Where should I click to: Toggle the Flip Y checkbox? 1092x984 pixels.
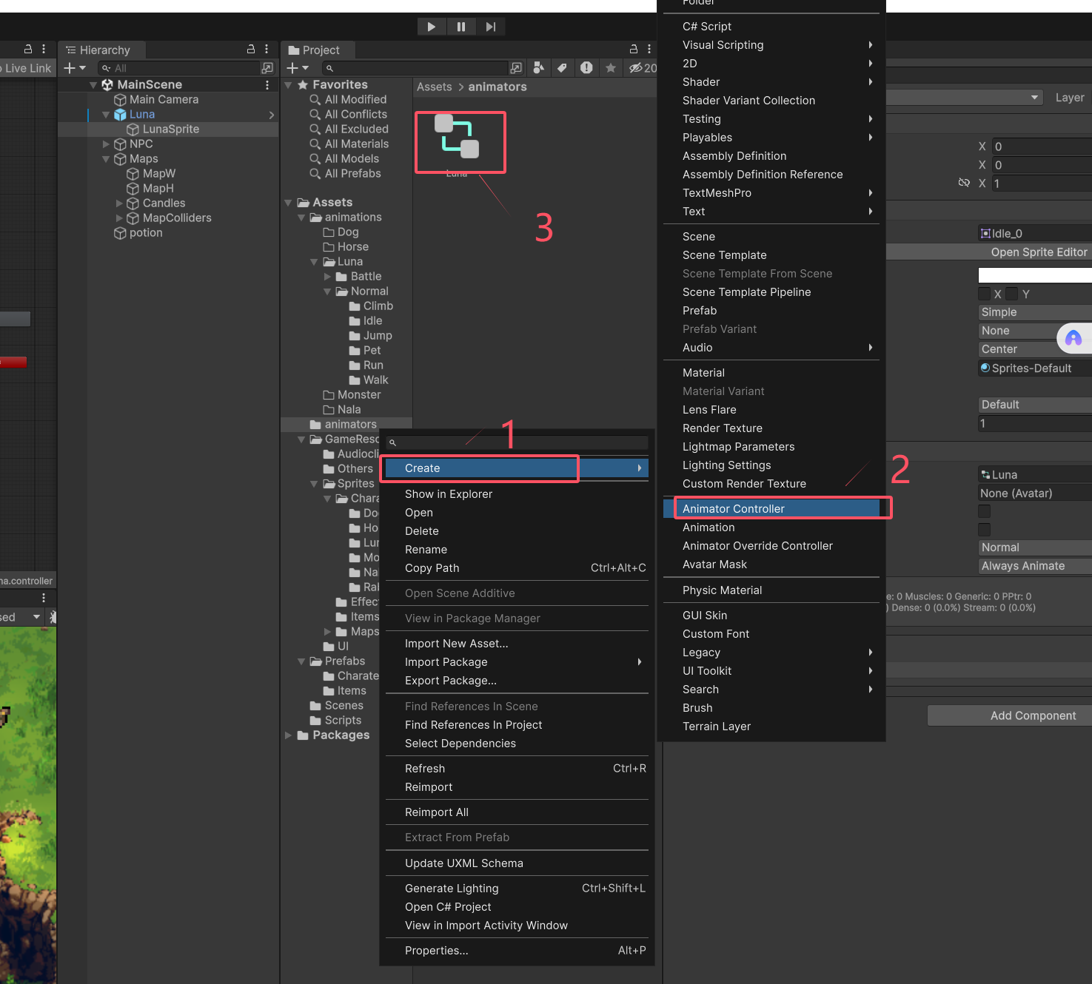(x=1012, y=294)
